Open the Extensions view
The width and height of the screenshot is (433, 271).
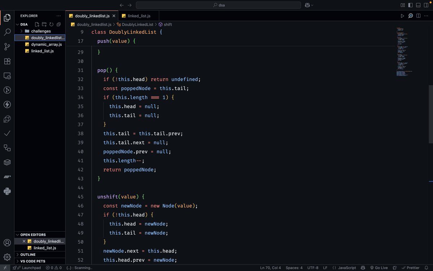pyautogui.click(x=7, y=61)
